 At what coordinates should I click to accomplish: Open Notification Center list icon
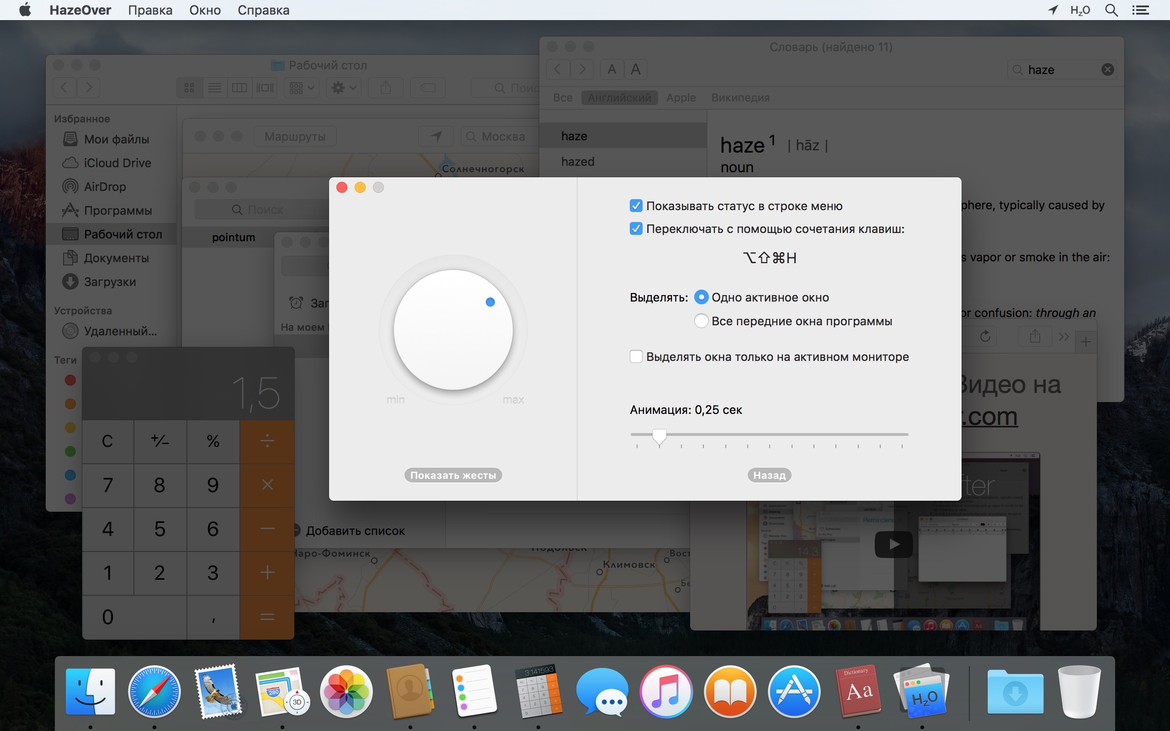click(x=1140, y=10)
